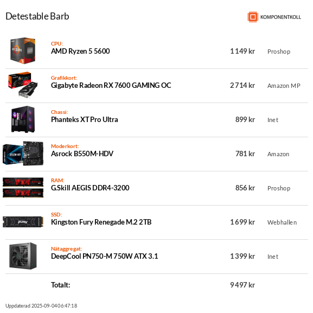Open the Kingston Fury Renegade SSD image
The width and height of the screenshot is (313, 313).
tap(23, 222)
